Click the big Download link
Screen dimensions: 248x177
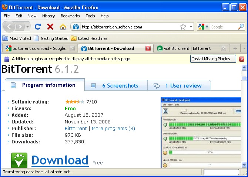[x=60, y=160]
